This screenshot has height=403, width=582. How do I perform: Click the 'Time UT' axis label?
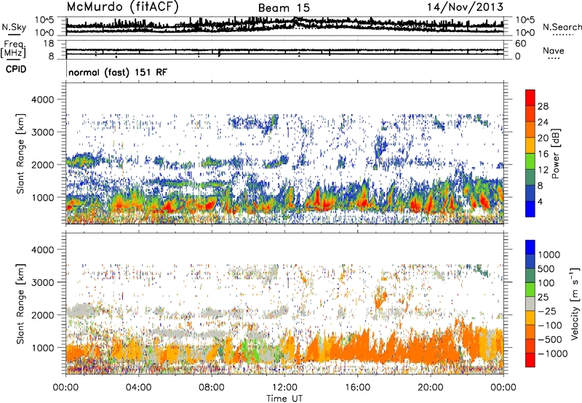click(284, 399)
